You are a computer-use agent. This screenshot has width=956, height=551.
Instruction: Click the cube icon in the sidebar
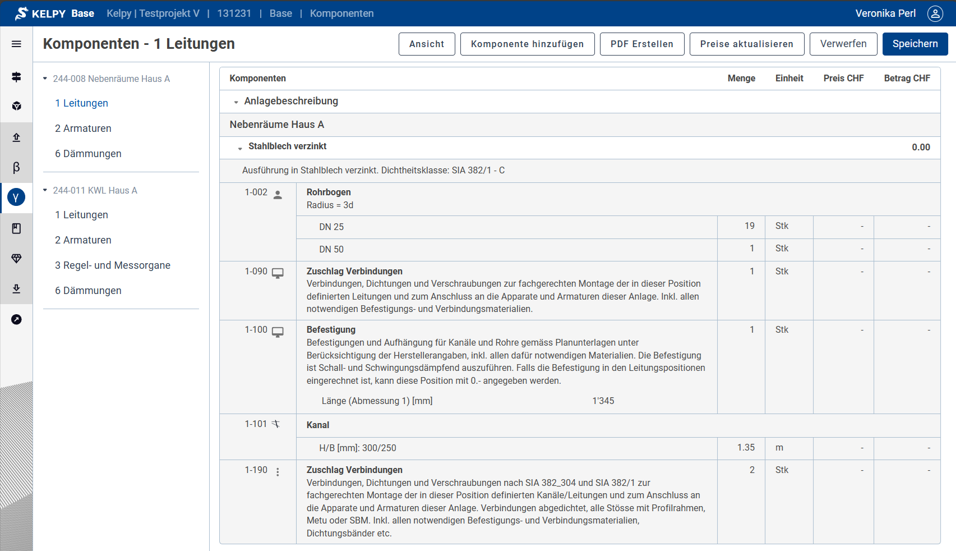tap(16, 106)
